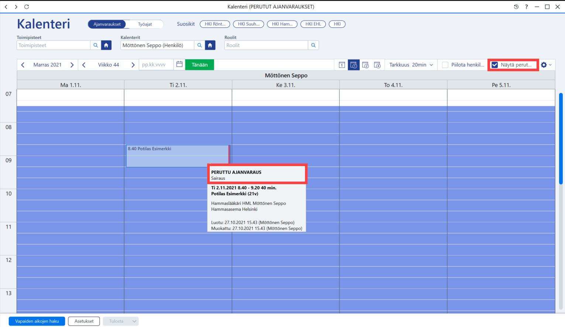Select the one-day calendar view icon
Screen dimensions: 565x327
pos(342,65)
